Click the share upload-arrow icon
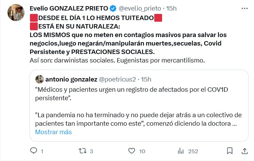Screen dimensions: 254x161 click(x=244, y=150)
